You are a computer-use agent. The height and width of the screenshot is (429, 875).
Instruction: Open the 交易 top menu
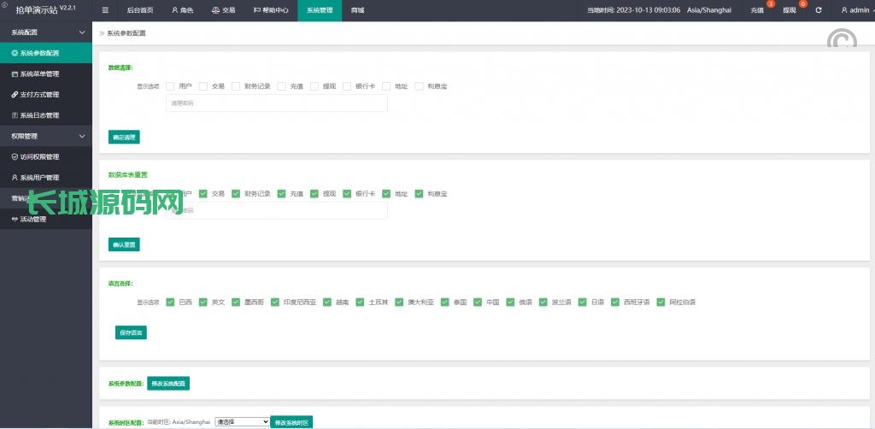click(x=223, y=10)
